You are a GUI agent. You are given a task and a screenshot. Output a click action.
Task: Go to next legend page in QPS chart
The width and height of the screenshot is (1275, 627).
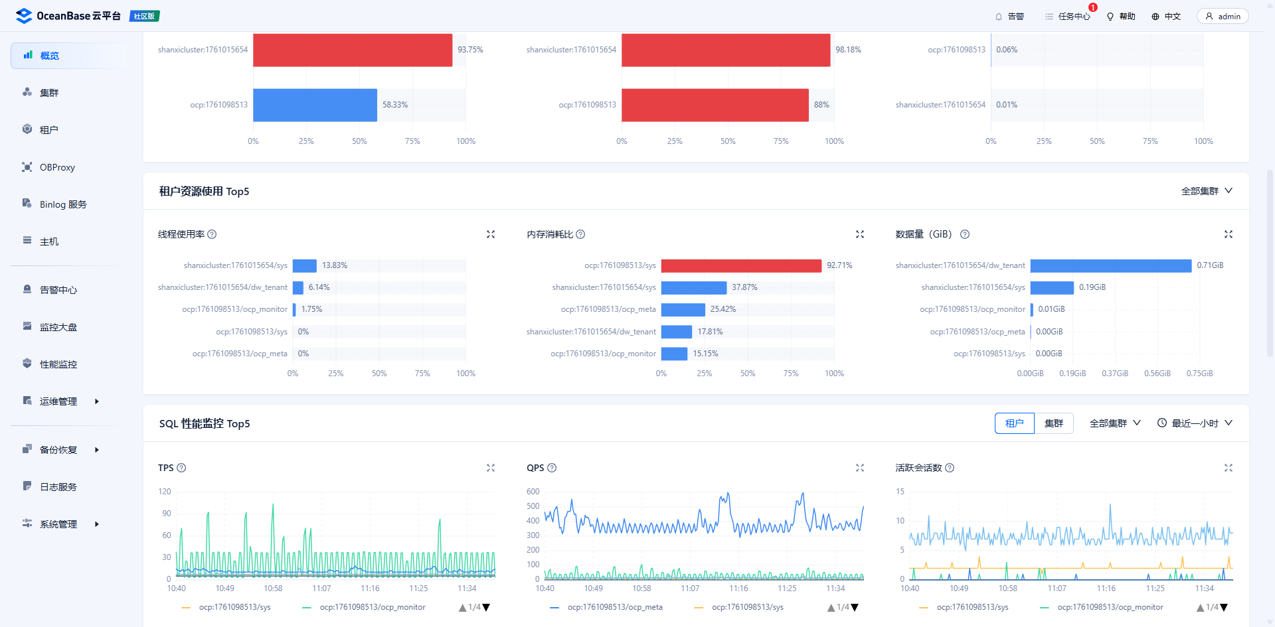(x=855, y=608)
